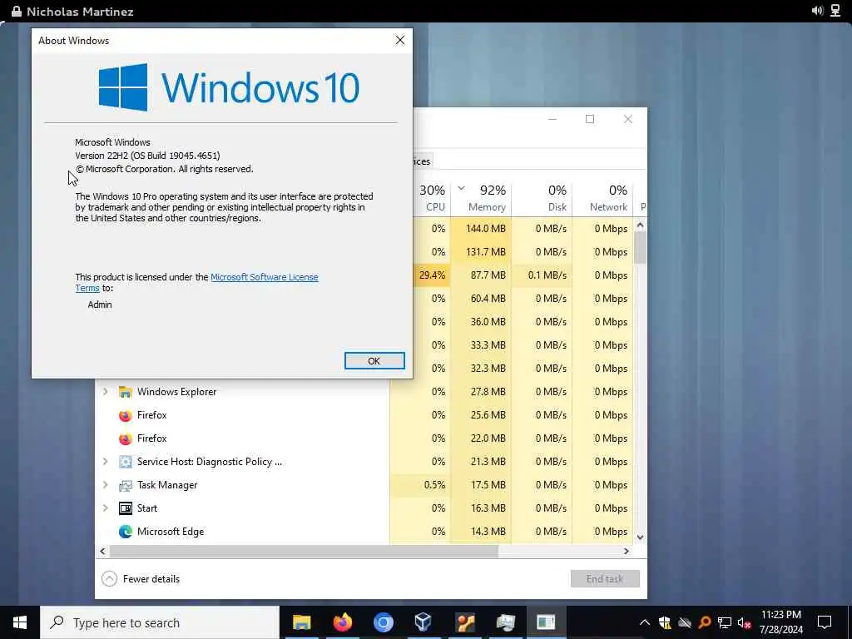Click the Windows 10 logo in About dialog

228,87
